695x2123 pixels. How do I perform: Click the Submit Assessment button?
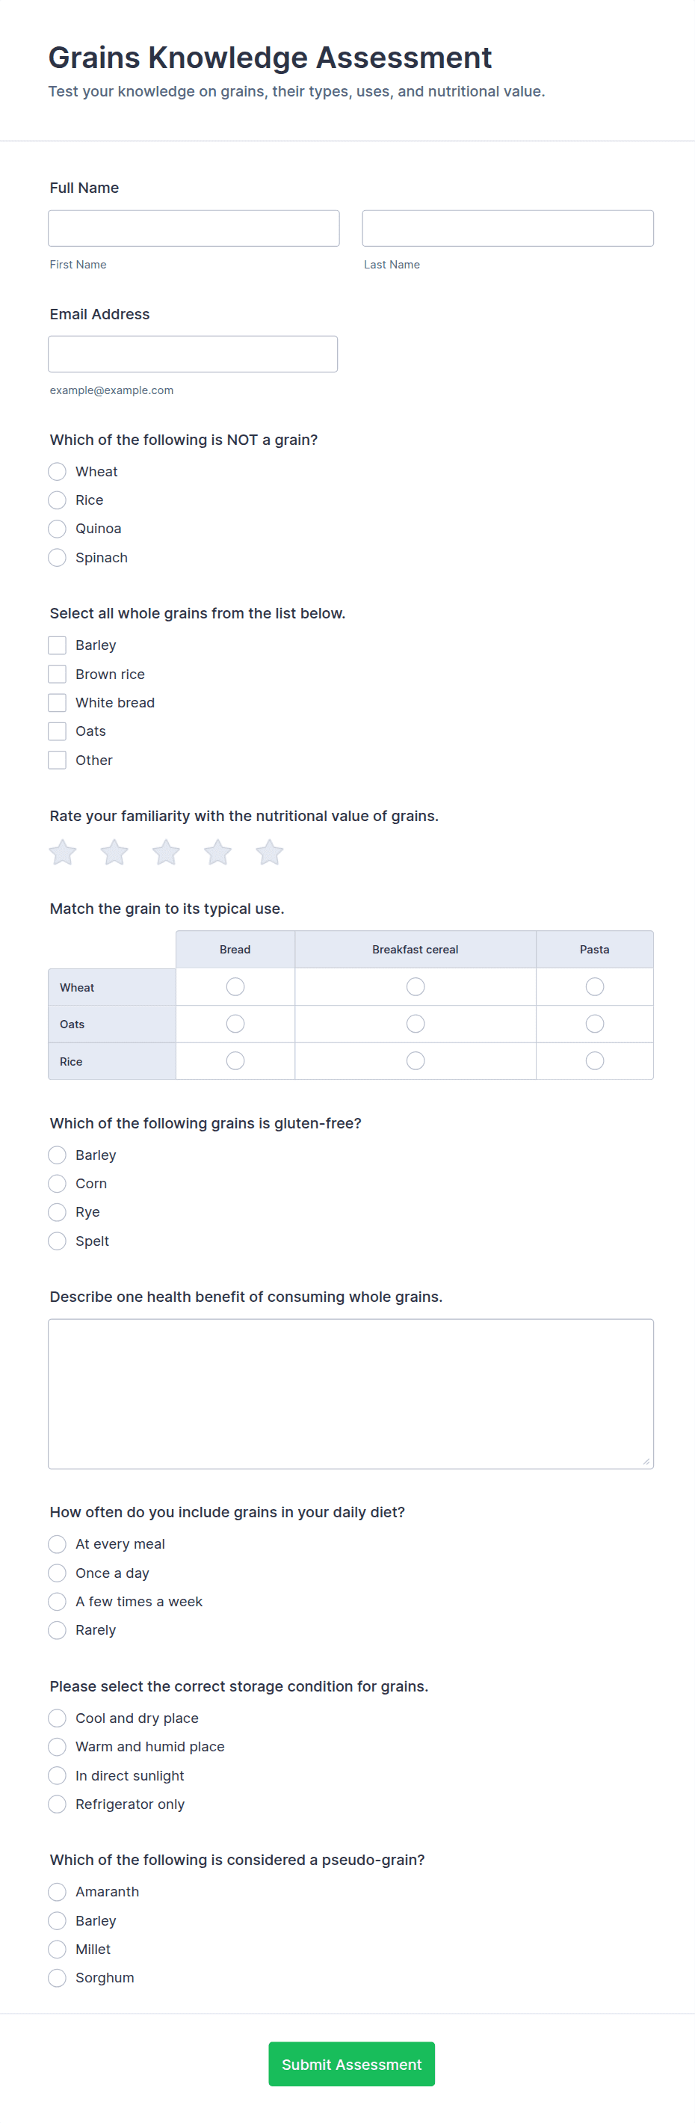click(x=352, y=2064)
